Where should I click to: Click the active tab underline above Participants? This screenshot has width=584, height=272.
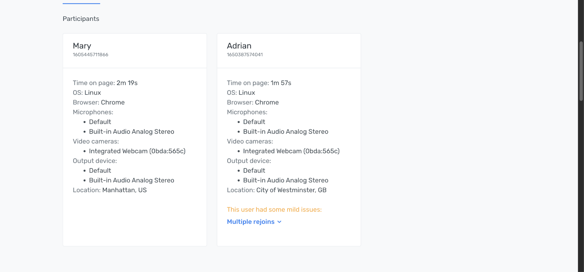click(x=81, y=4)
